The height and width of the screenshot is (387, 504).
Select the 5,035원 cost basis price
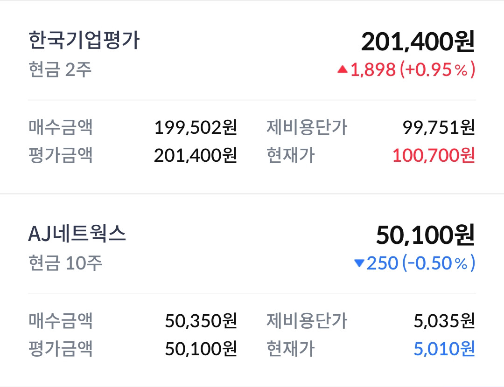(x=444, y=321)
